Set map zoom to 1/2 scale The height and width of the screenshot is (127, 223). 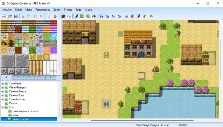coord(107,16)
